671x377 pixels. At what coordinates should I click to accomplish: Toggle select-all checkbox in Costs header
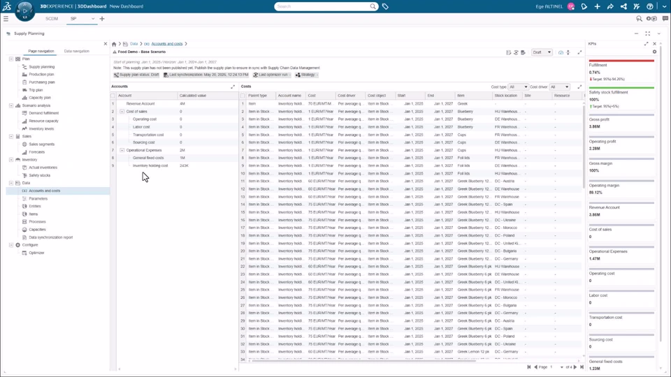(243, 96)
